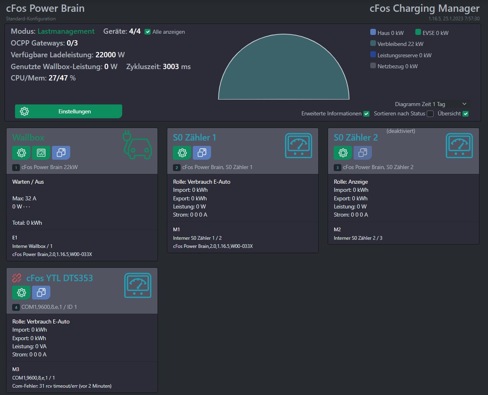Click device number badge 1
The image size is (488, 395).
[x=16, y=167]
